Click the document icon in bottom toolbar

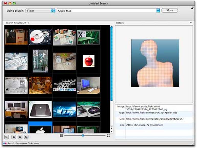(x=14, y=137)
